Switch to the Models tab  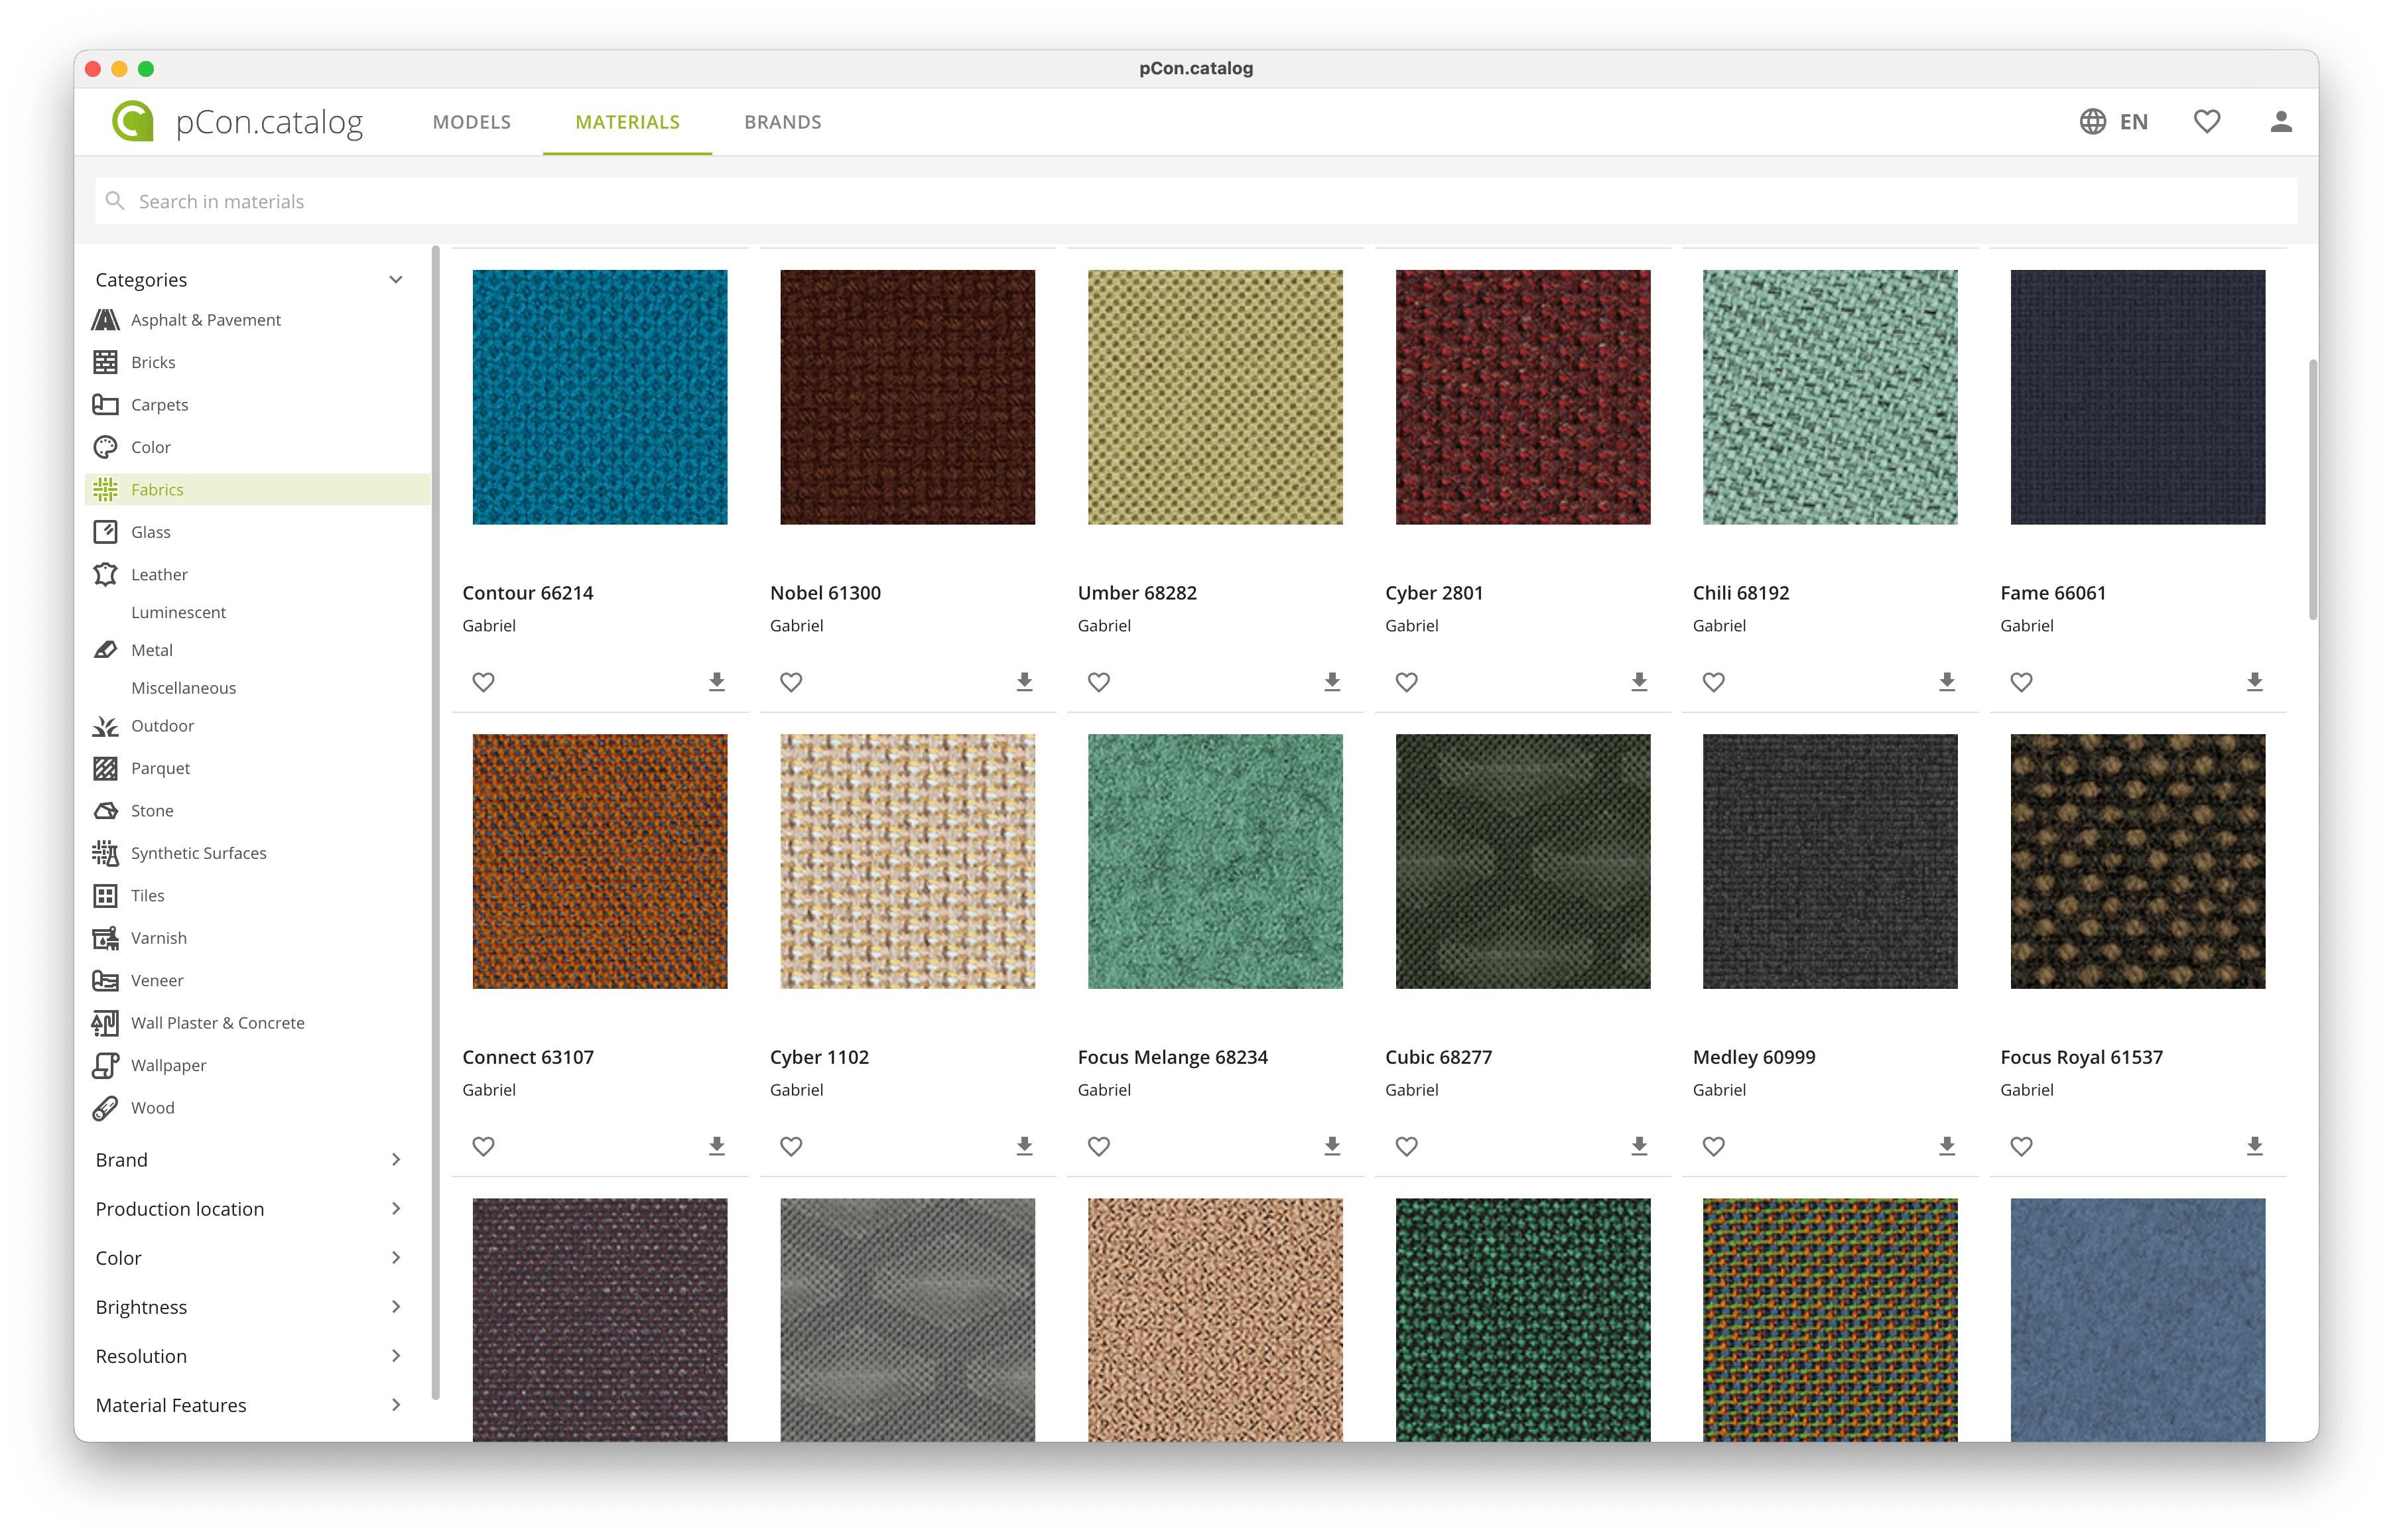click(471, 122)
